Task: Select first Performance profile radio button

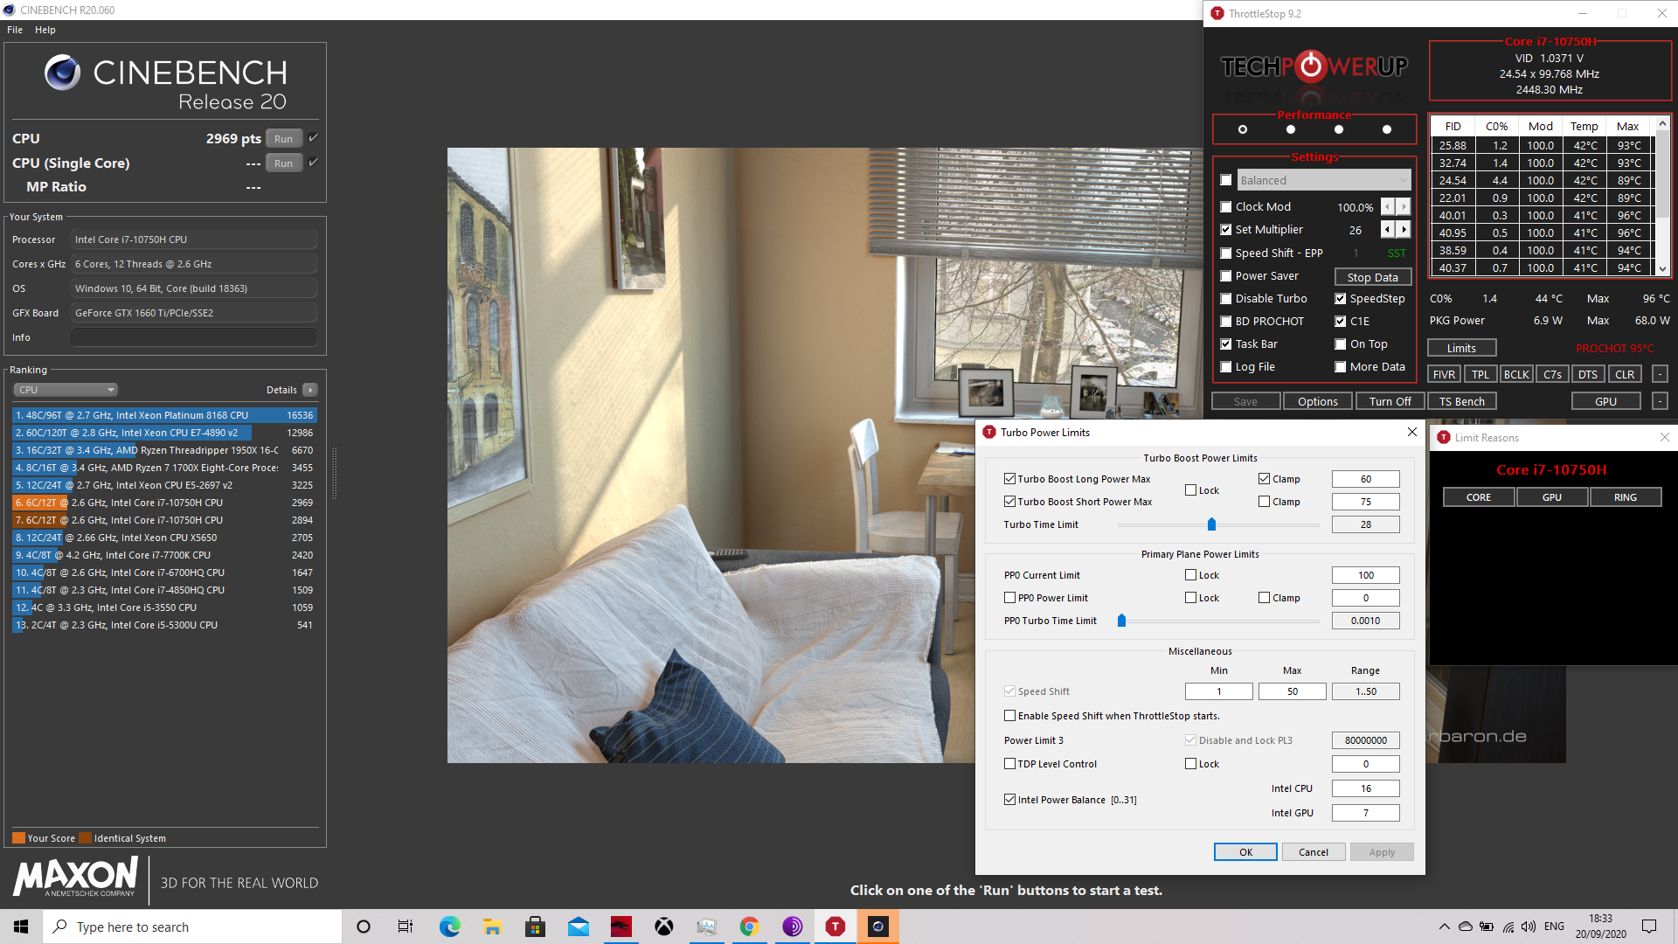Action: click(1243, 129)
